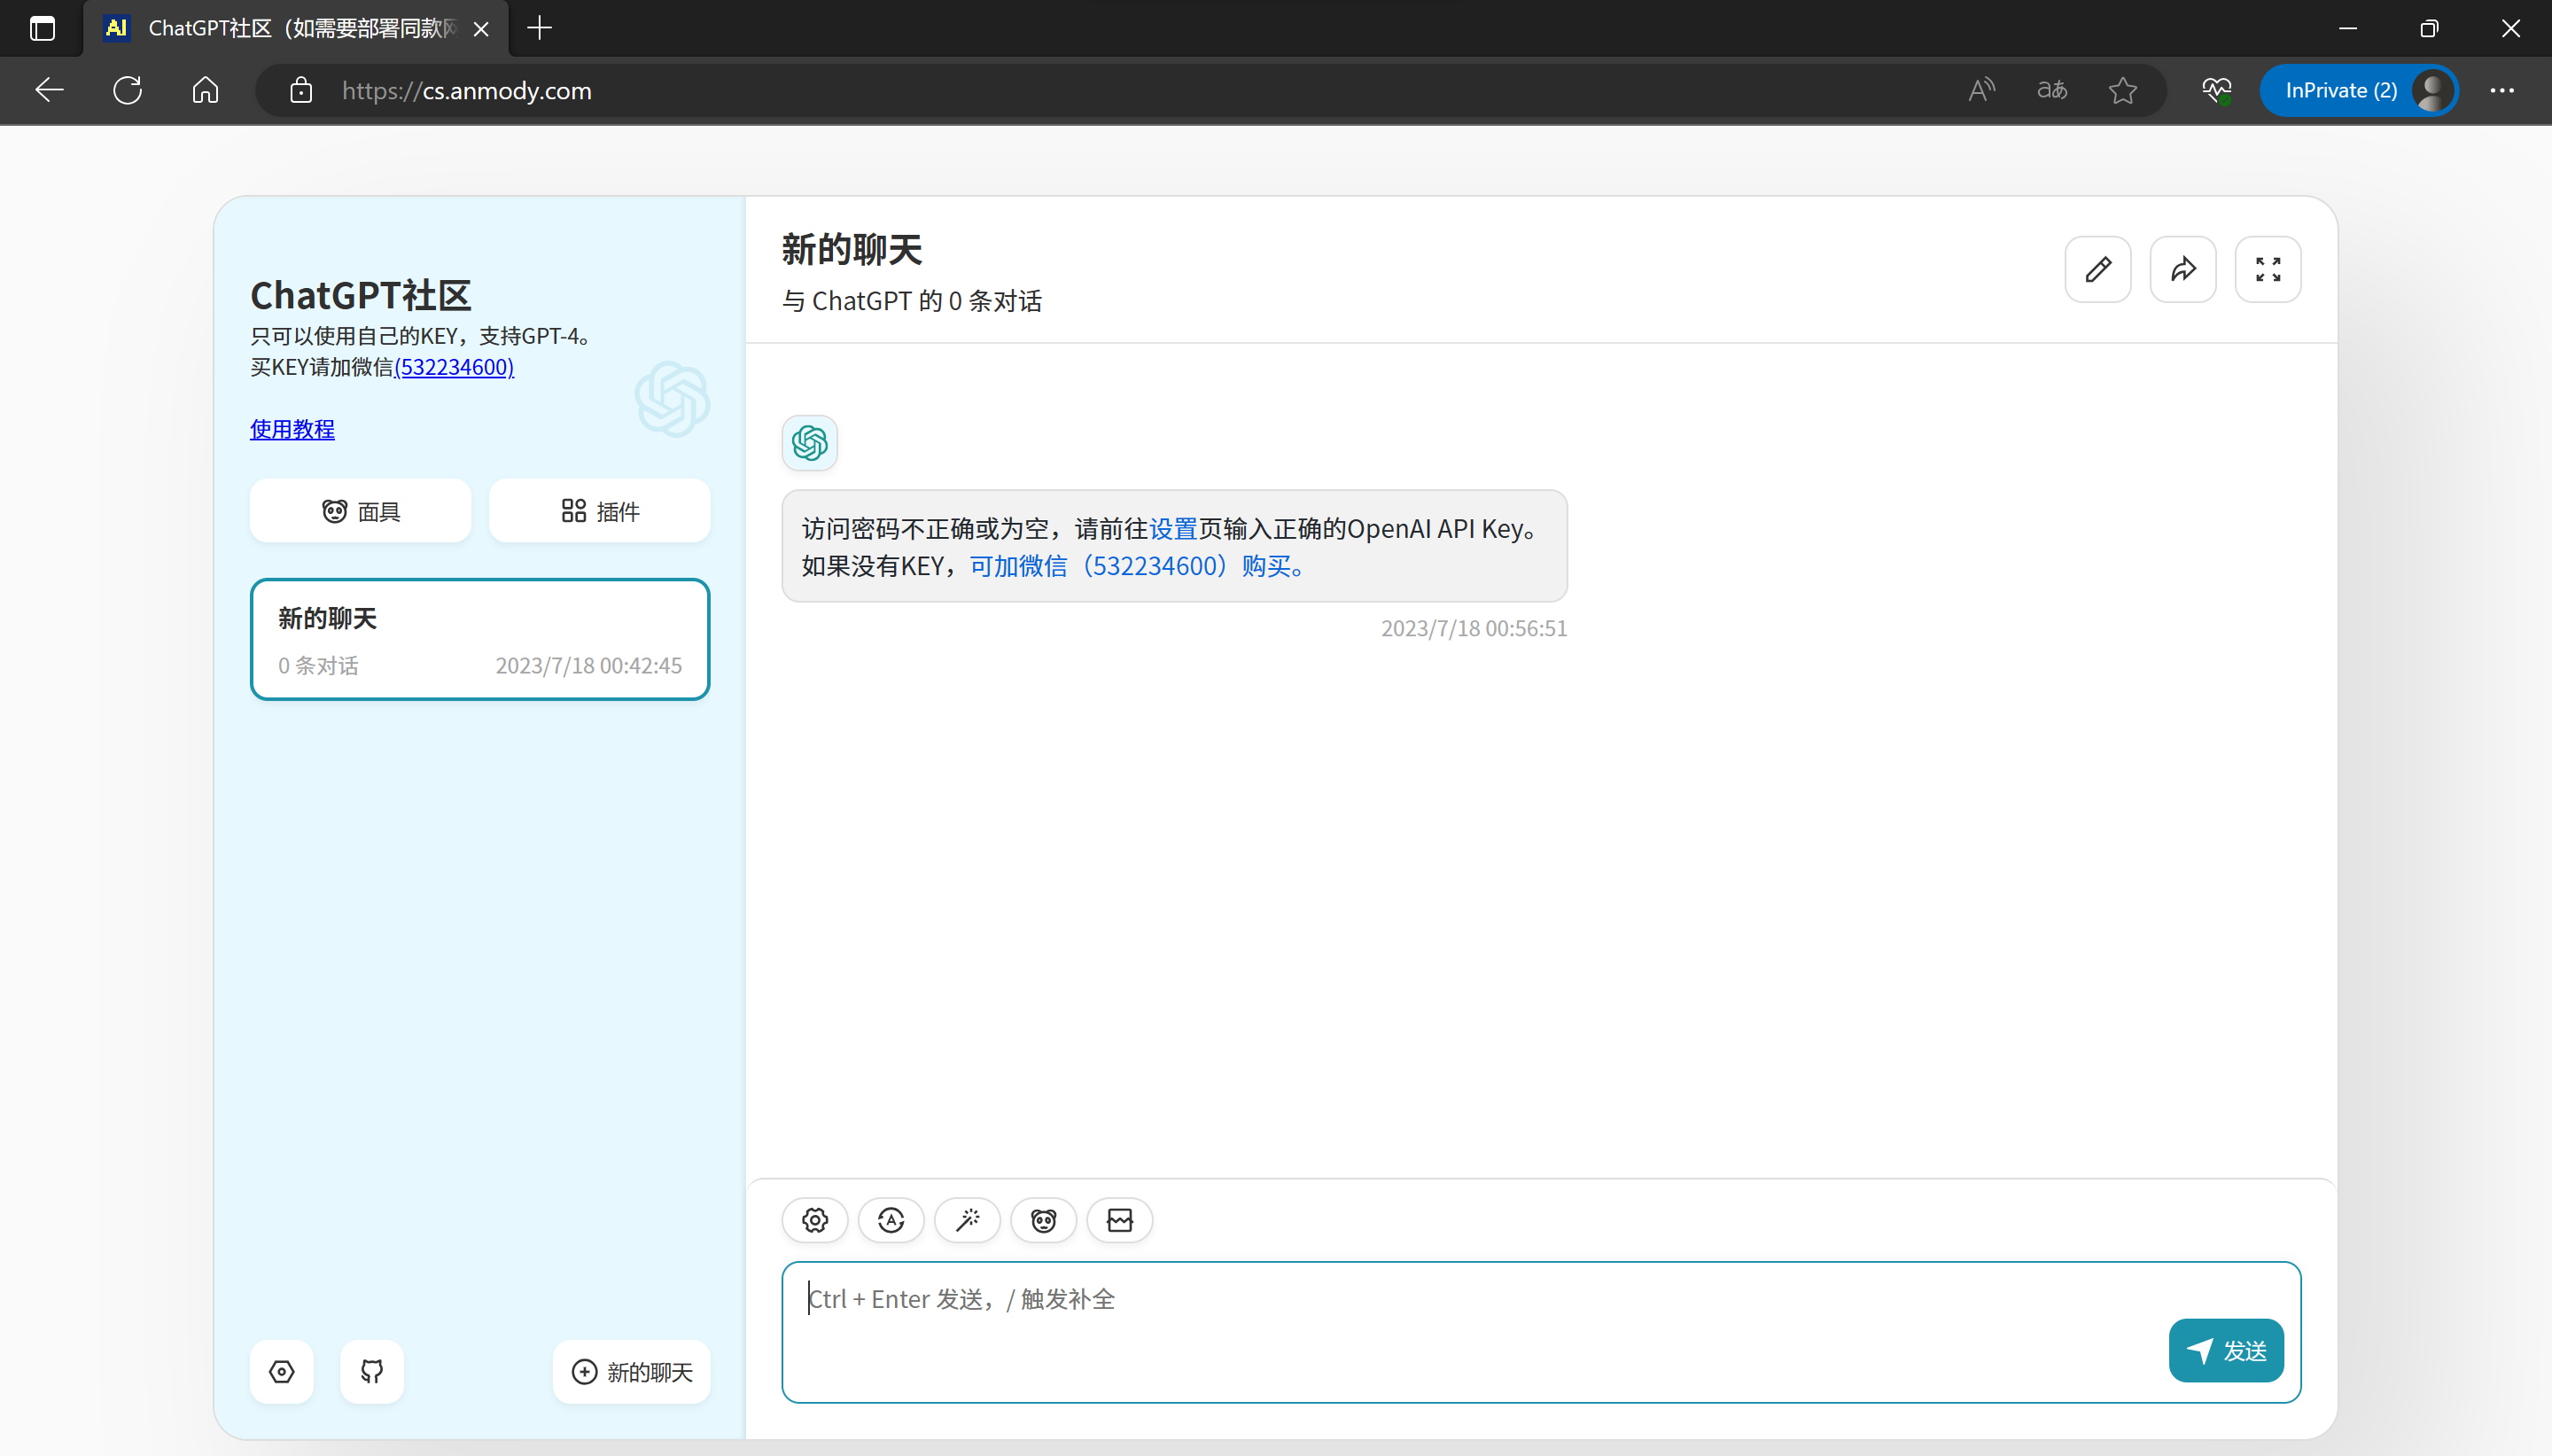
Task: Open the 使用教程 tutorial link
Action: point(292,429)
